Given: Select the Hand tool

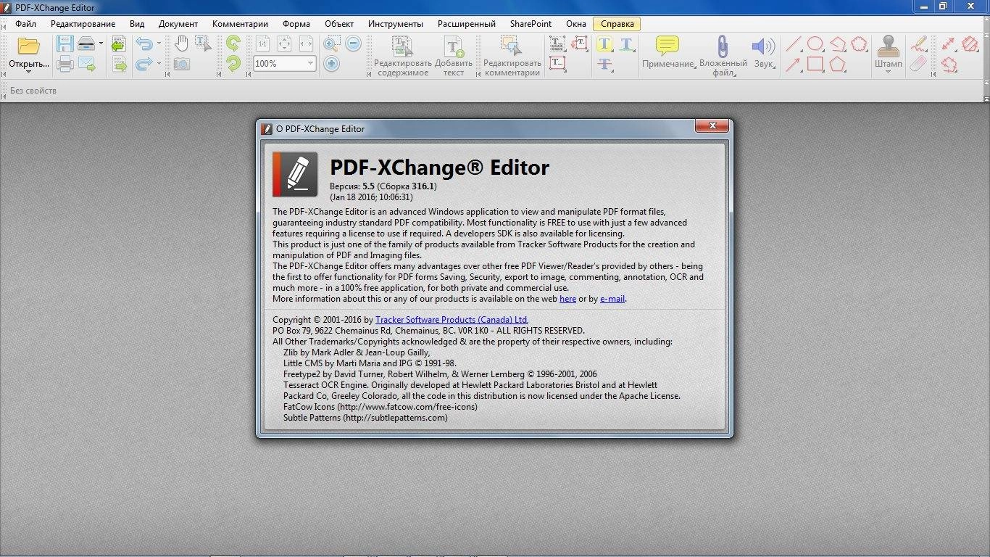Looking at the screenshot, I should 181,44.
